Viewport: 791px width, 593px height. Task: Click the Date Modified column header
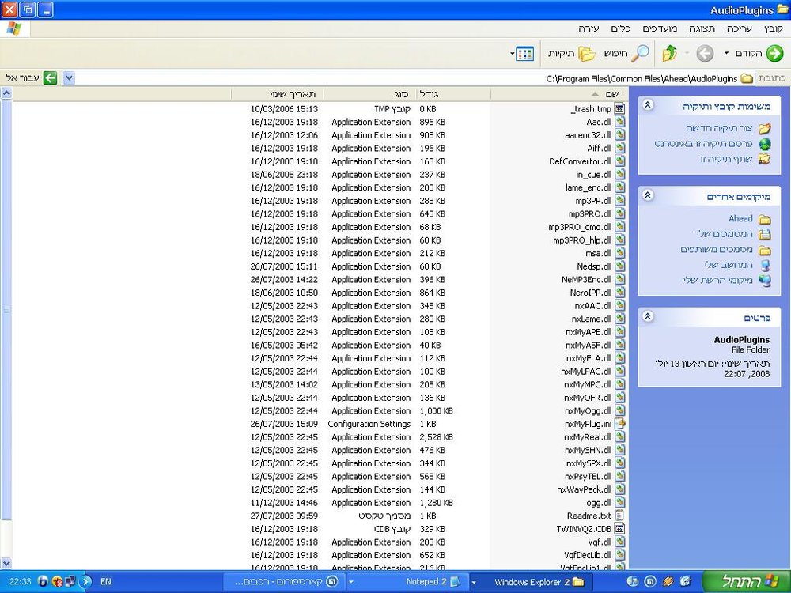pyautogui.click(x=277, y=94)
